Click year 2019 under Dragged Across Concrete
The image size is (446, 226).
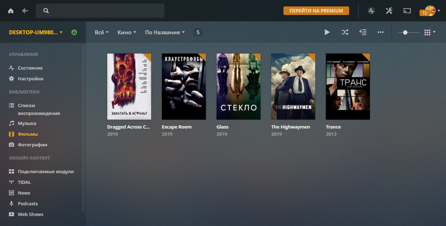tap(113, 134)
